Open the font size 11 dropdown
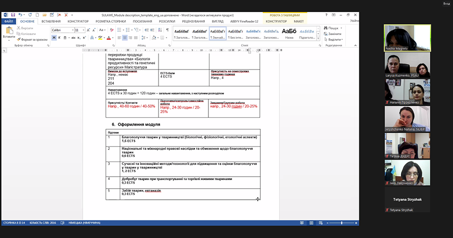Viewport: 453px width, 238px height. tap(84, 30)
